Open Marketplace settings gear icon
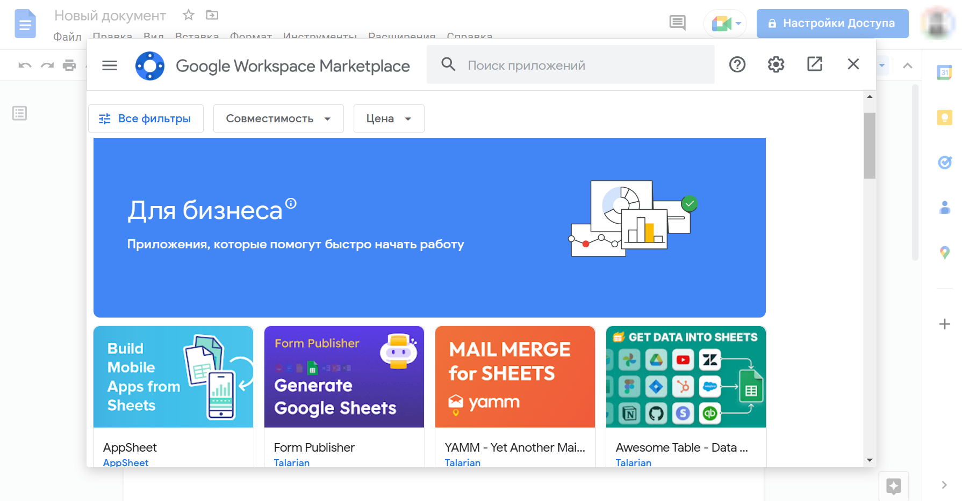The width and height of the screenshot is (962, 501). [776, 65]
